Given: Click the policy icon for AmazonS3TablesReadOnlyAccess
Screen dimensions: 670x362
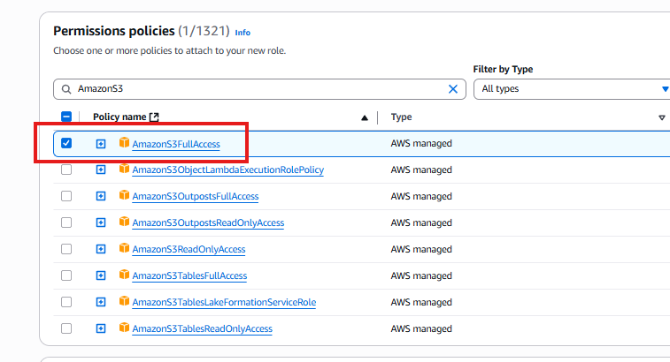Looking at the screenshot, I should pos(124,328).
